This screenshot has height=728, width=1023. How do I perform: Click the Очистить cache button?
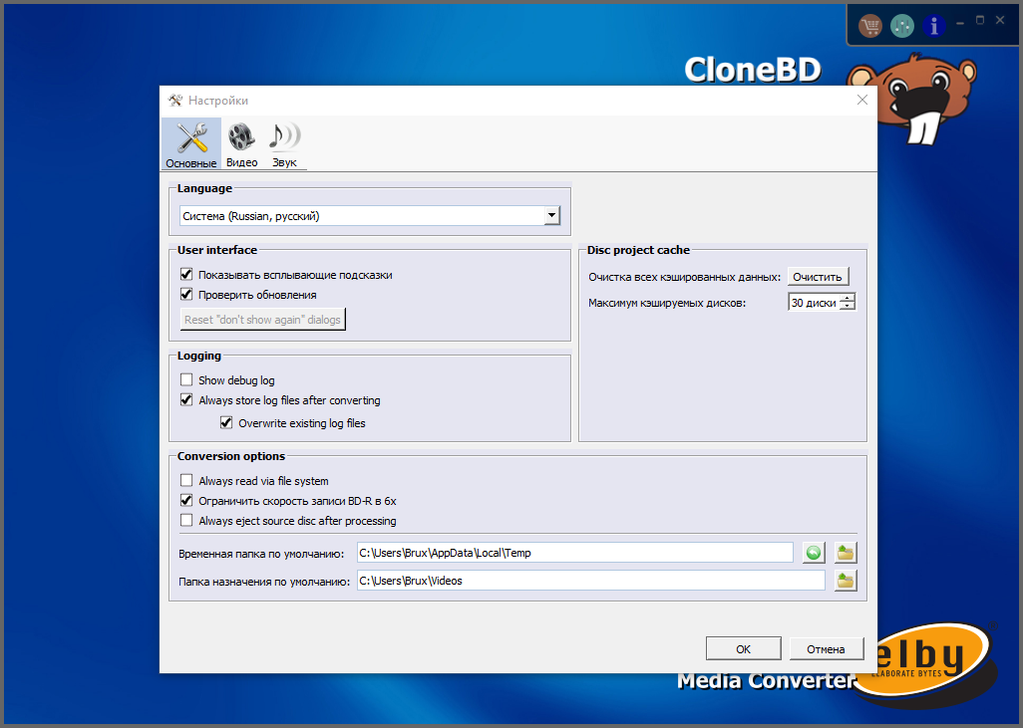pyautogui.click(x=819, y=277)
